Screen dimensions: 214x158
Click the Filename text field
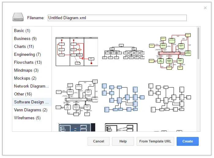coord(117,18)
